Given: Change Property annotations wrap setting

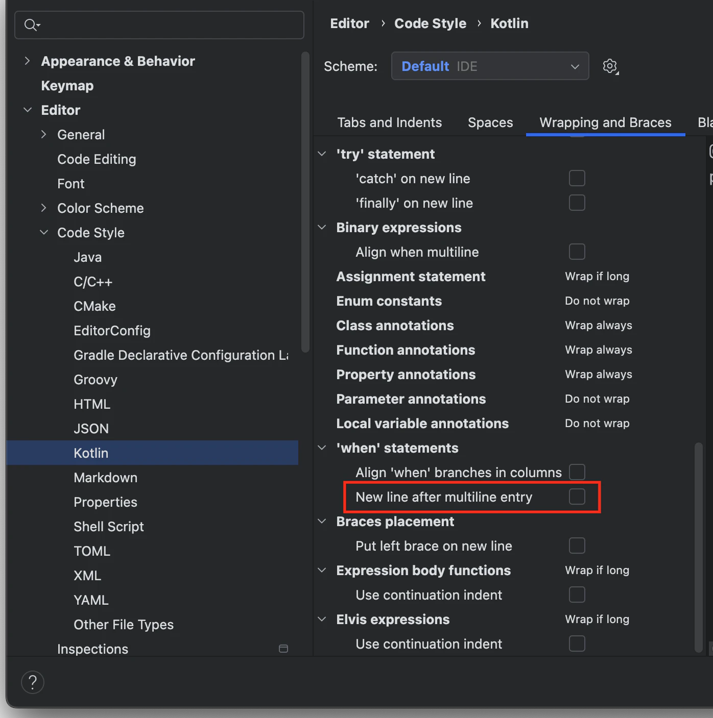Looking at the screenshot, I should pyautogui.click(x=599, y=375).
